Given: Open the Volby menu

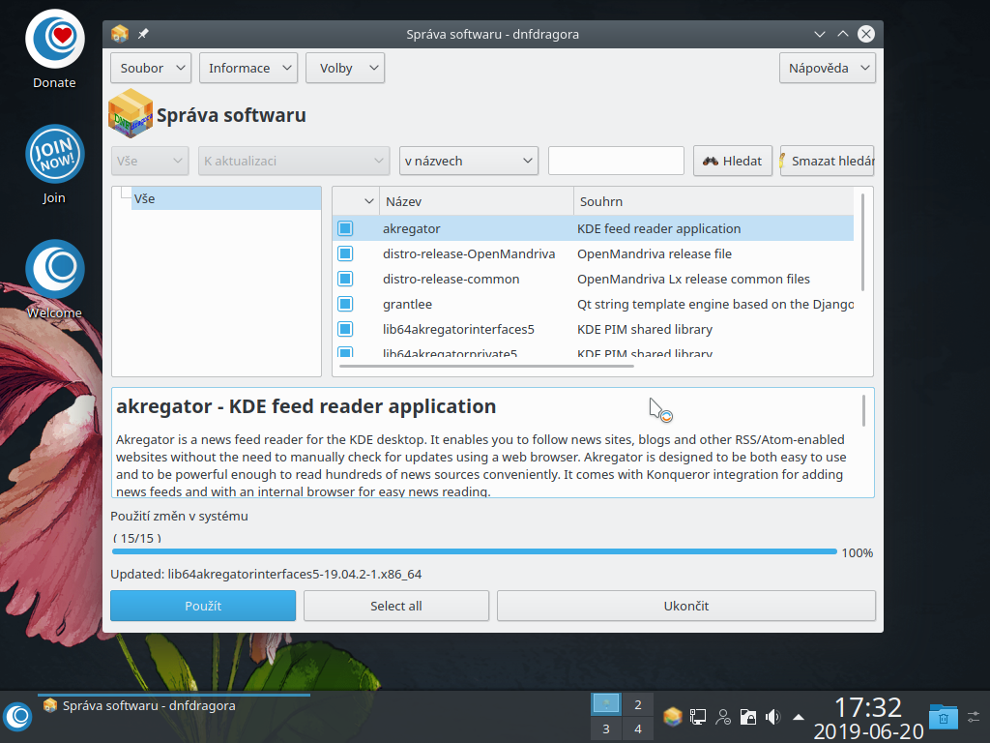Looking at the screenshot, I should (x=344, y=68).
